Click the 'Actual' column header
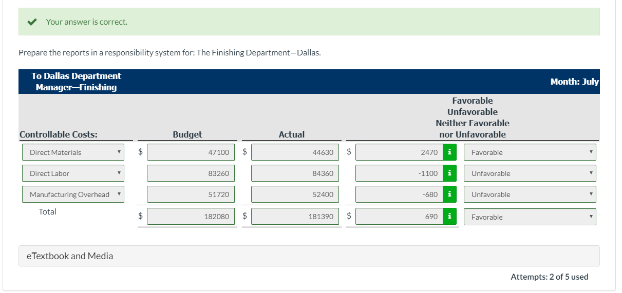The width and height of the screenshot is (622, 293). pos(292,134)
